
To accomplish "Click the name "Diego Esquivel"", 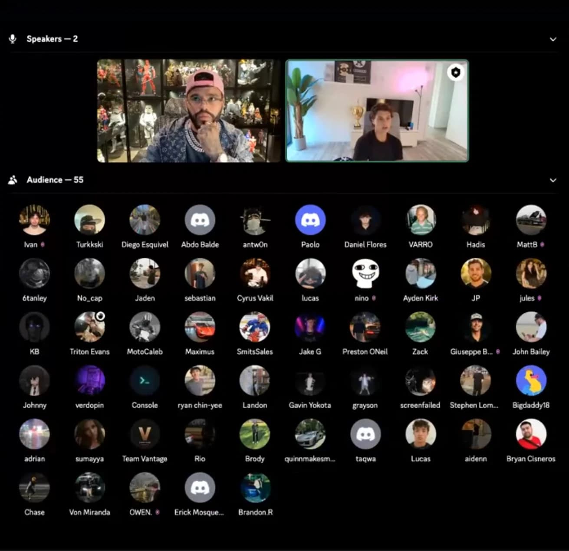I will coord(145,245).
